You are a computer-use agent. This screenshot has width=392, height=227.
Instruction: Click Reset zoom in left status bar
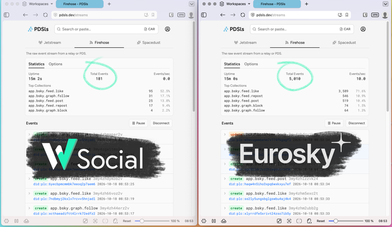[127, 221]
